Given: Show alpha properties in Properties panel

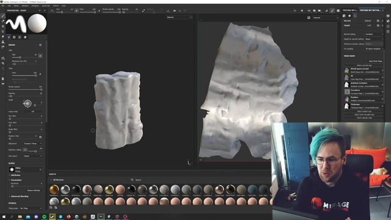Looking at the screenshot, I should click(14, 37).
